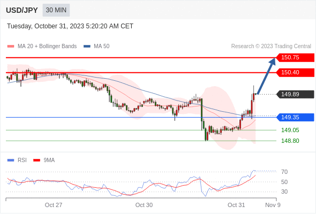
Task: Click the RSI 30 axis value
Action: [284, 192]
